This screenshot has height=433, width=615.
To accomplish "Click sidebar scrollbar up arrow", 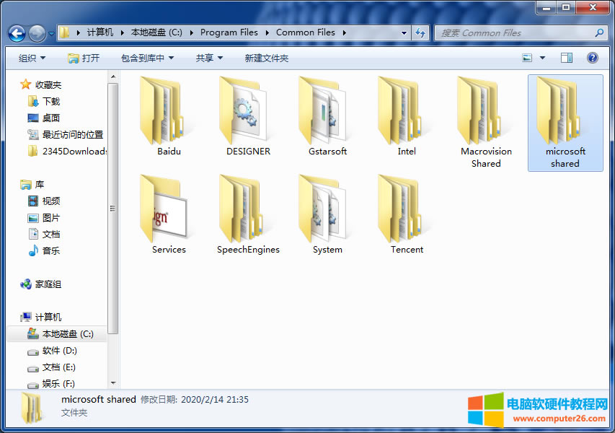I will (x=113, y=77).
